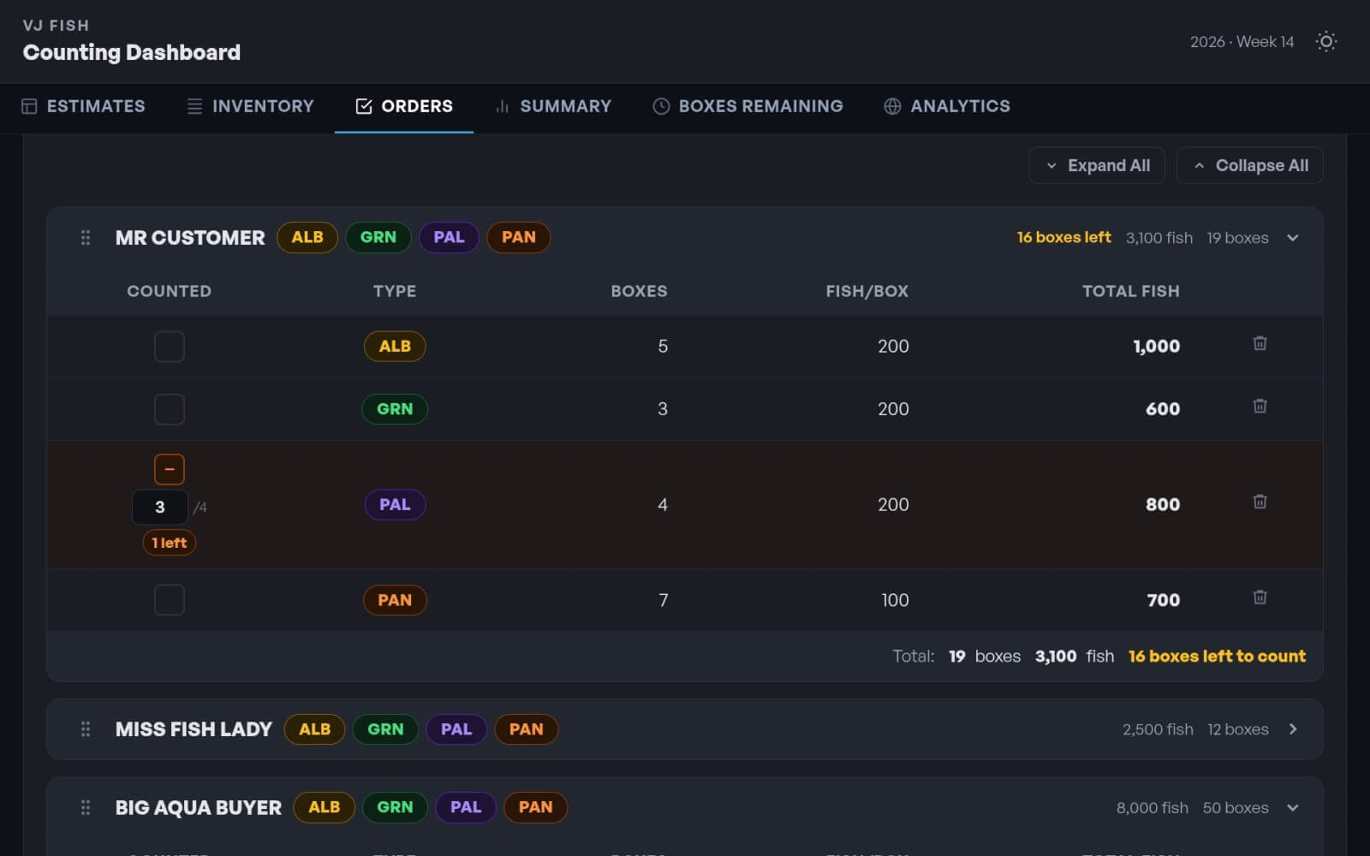Screen dimensions: 1370x856
Task: Switch to the Inventory tab
Action: point(251,106)
